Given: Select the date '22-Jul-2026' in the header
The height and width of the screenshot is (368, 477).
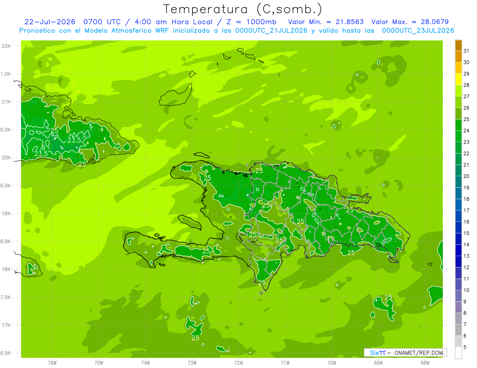Looking at the screenshot, I should pos(50,22).
